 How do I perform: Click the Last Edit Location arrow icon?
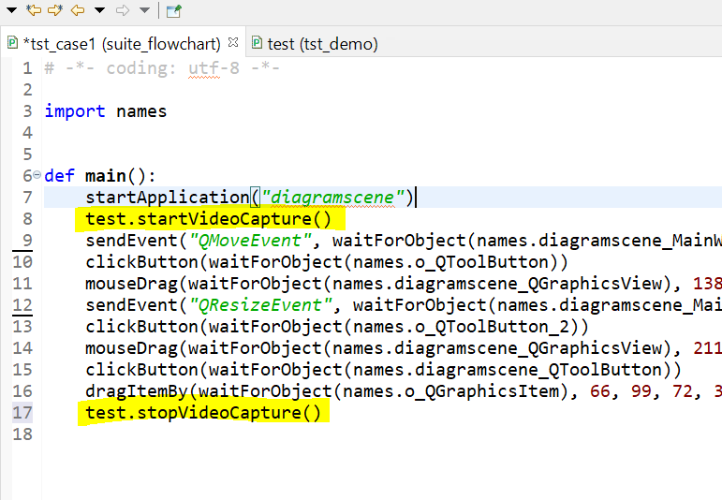tap(35, 10)
